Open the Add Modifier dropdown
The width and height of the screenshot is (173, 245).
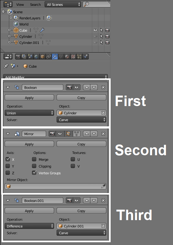pyautogui.click(x=55, y=77)
